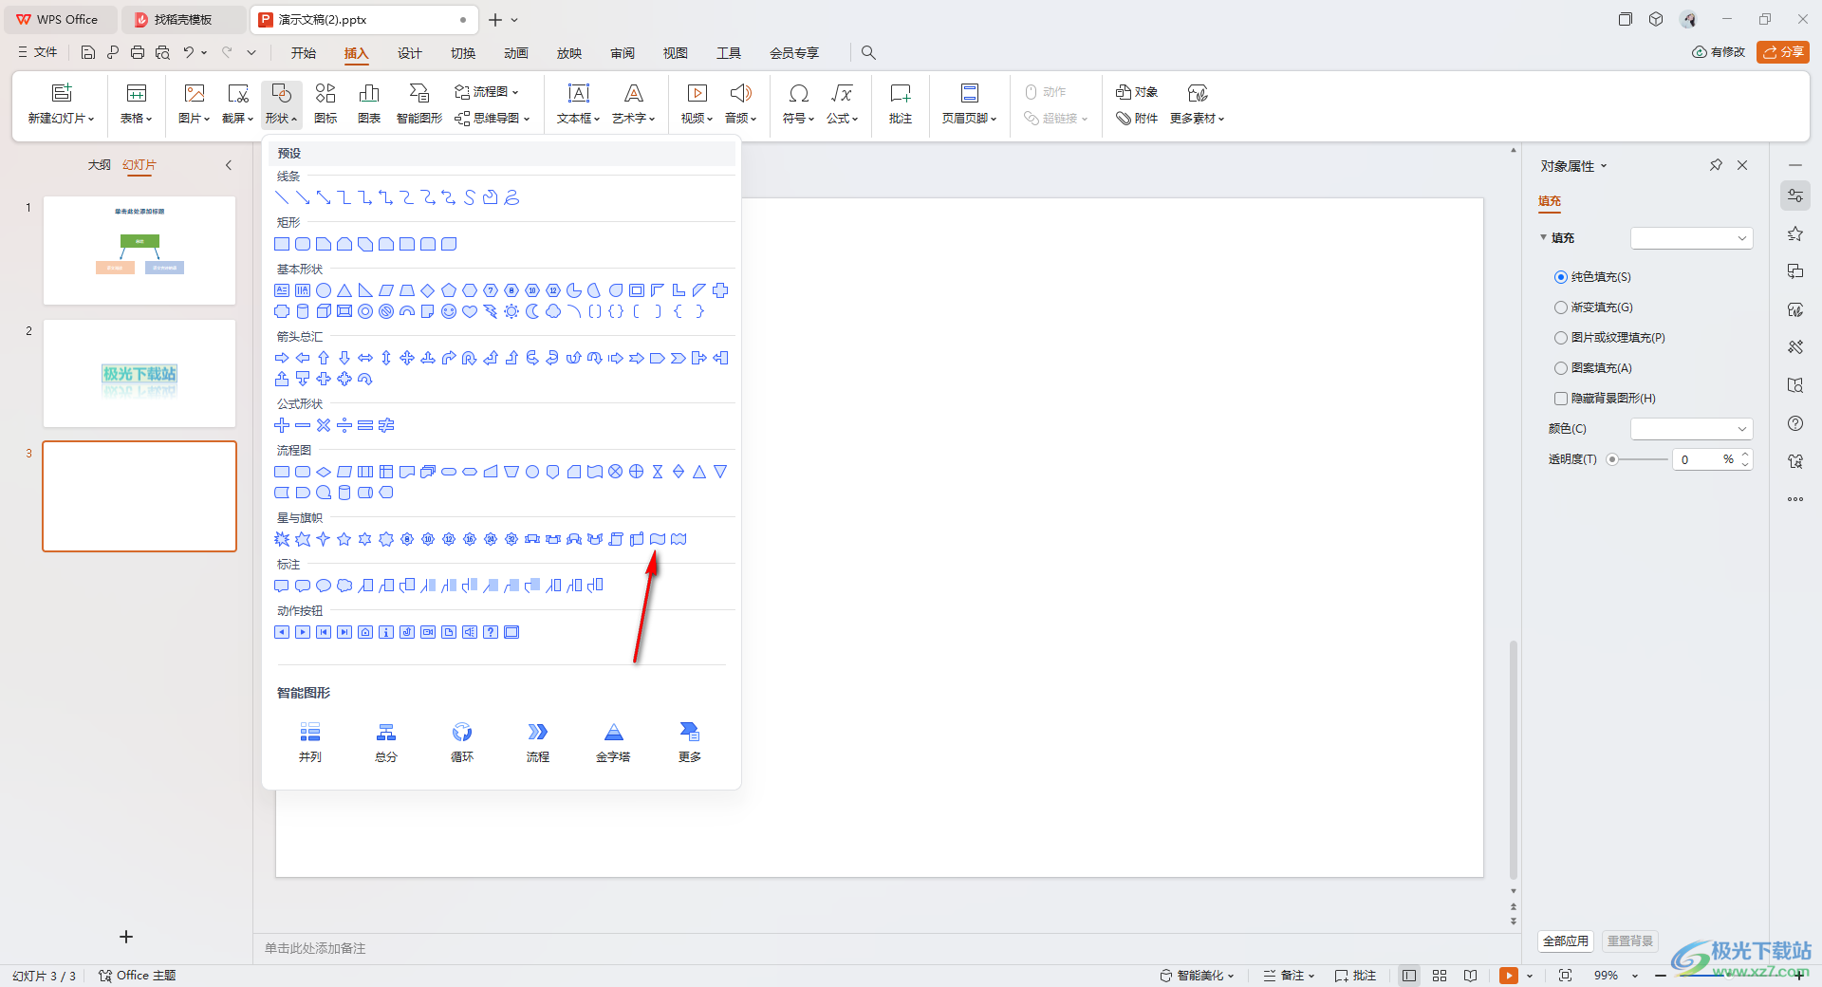Select 图片或纹理填充(P) radio option

coord(1561,338)
